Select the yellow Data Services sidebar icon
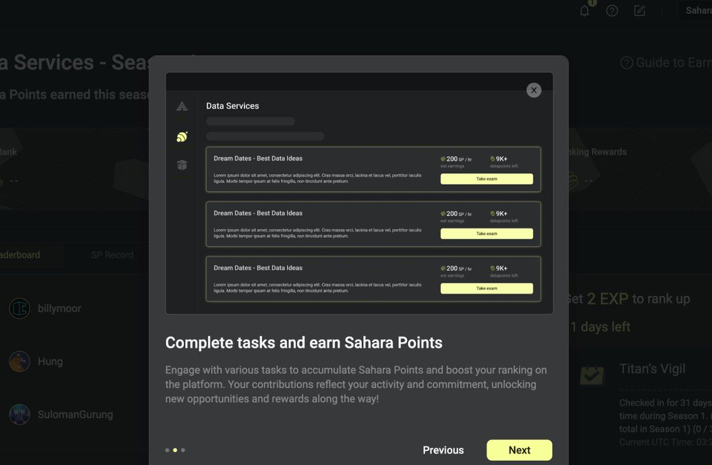Image resolution: width=712 pixels, height=465 pixels. pos(182,137)
